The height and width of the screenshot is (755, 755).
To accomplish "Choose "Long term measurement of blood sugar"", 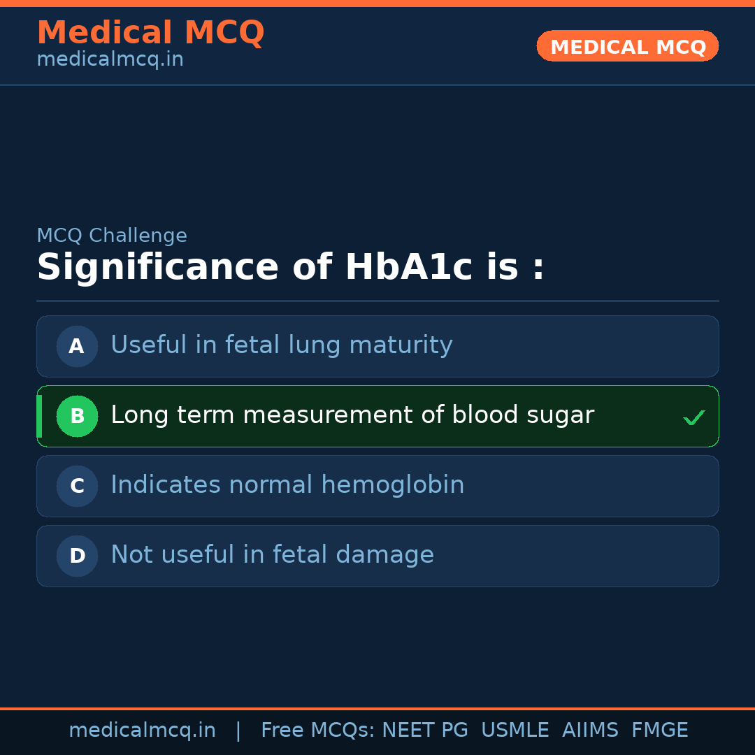I will [x=352, y=415].
